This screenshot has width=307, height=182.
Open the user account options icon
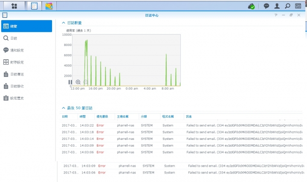(277, 6)
